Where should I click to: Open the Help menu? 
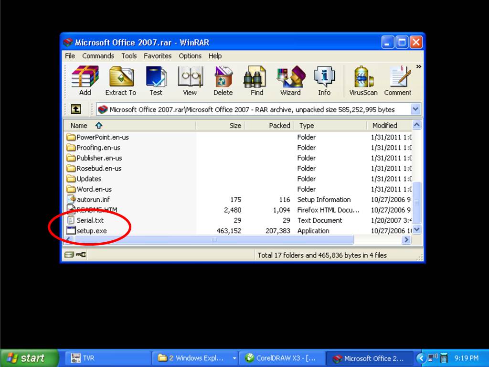point(215,56)
